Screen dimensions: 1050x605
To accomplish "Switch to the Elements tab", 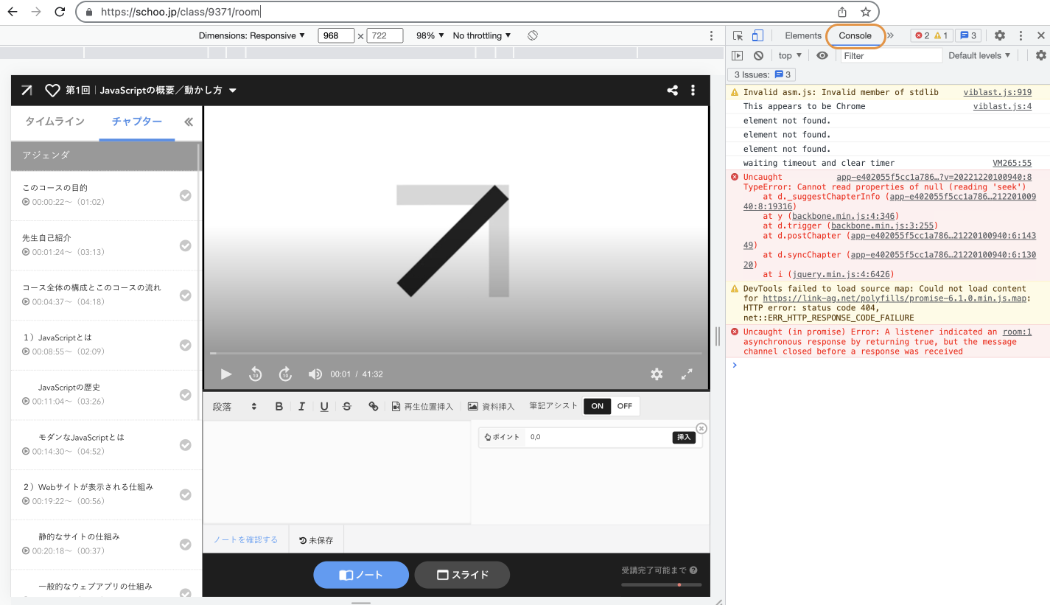I will (802, 35).
